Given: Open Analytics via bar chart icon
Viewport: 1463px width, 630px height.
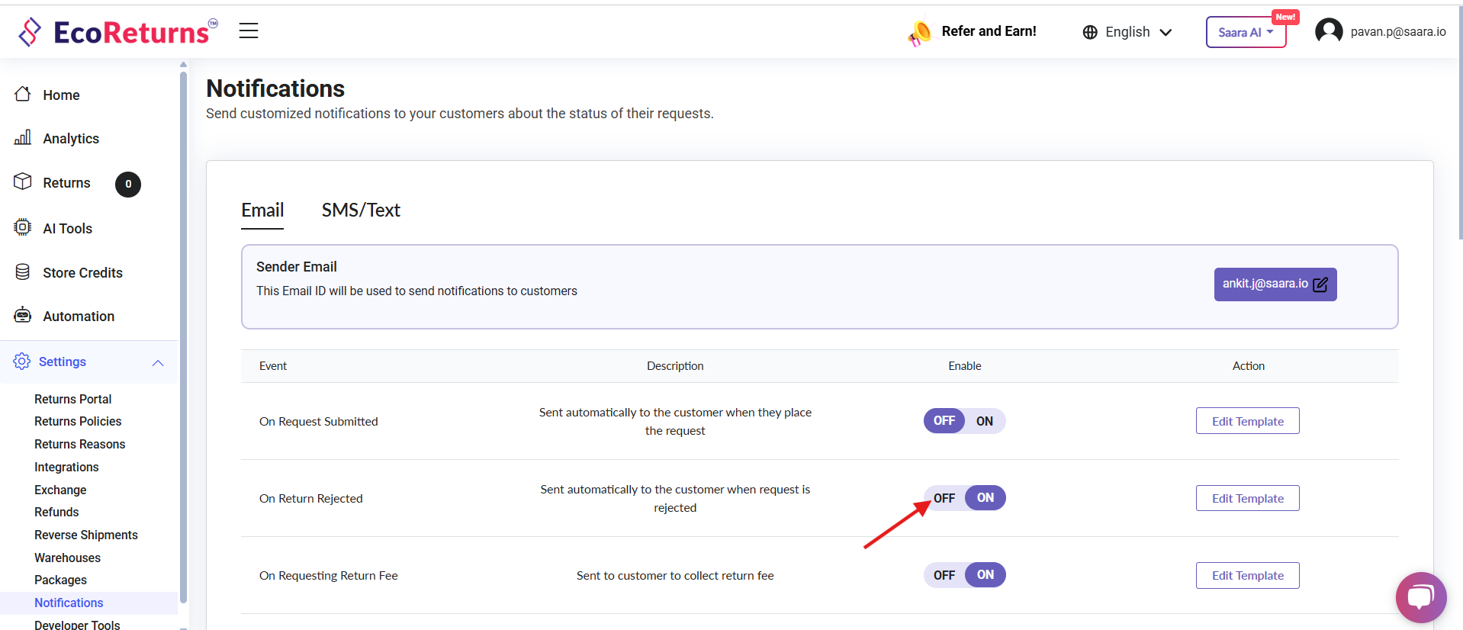Looking at the screenshot, I should tap(23, 137).
